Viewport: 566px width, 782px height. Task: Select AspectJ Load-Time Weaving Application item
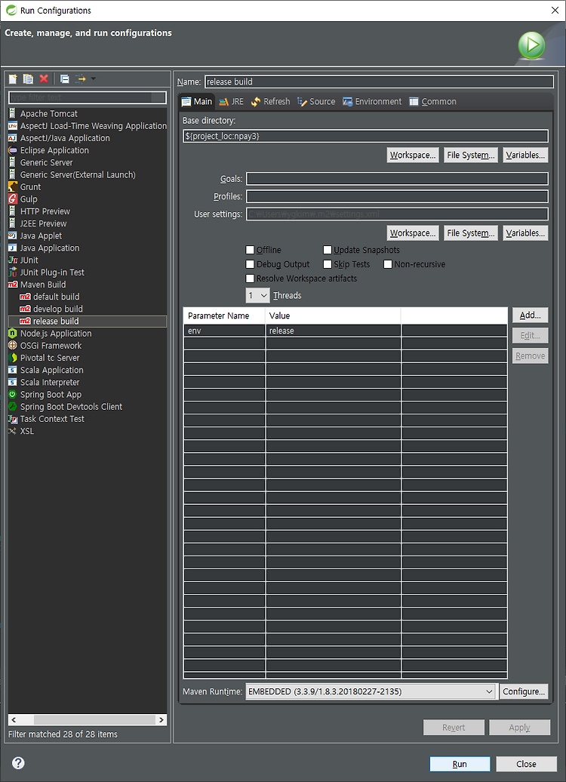(94, 125)
